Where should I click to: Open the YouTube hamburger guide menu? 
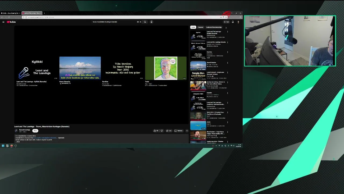click(x=3, y=22)
